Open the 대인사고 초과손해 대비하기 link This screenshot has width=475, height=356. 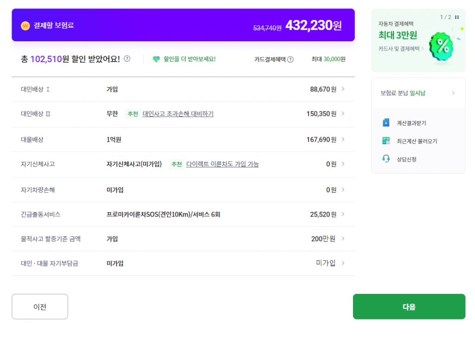(177, 114)
